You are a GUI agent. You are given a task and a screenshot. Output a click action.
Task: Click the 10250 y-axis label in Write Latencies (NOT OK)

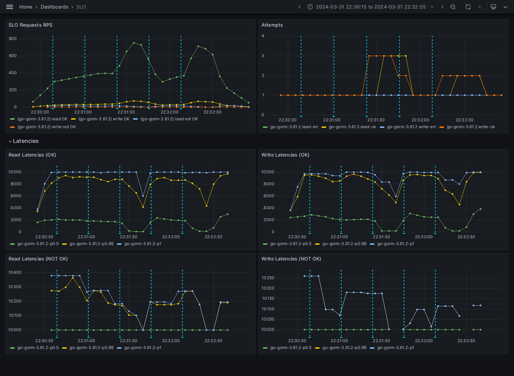click(268, 278)
